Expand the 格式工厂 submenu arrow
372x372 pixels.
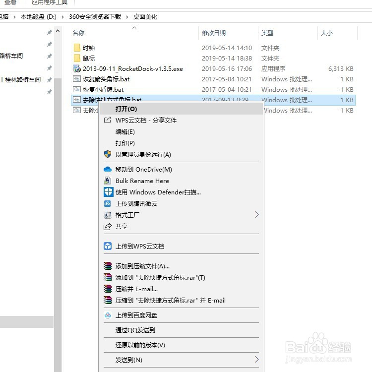[256, 215]
